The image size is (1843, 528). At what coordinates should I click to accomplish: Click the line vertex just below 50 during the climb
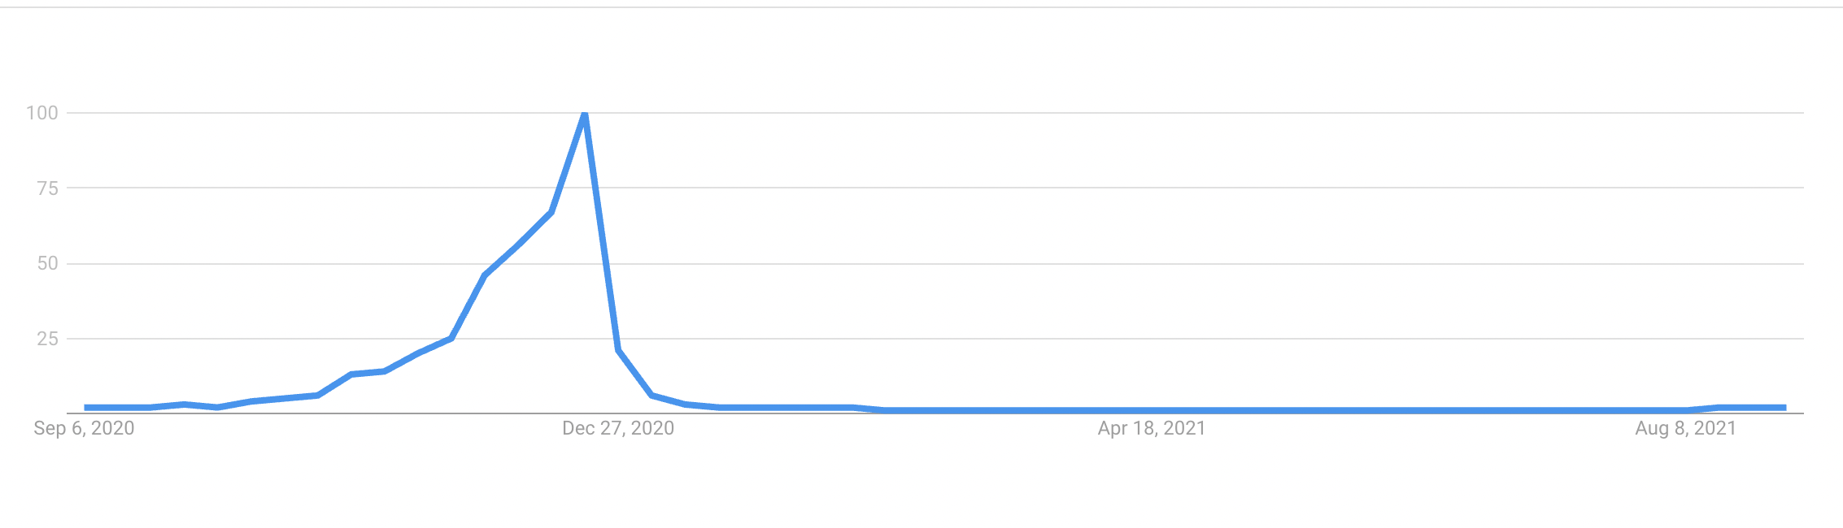click(485, 275)
